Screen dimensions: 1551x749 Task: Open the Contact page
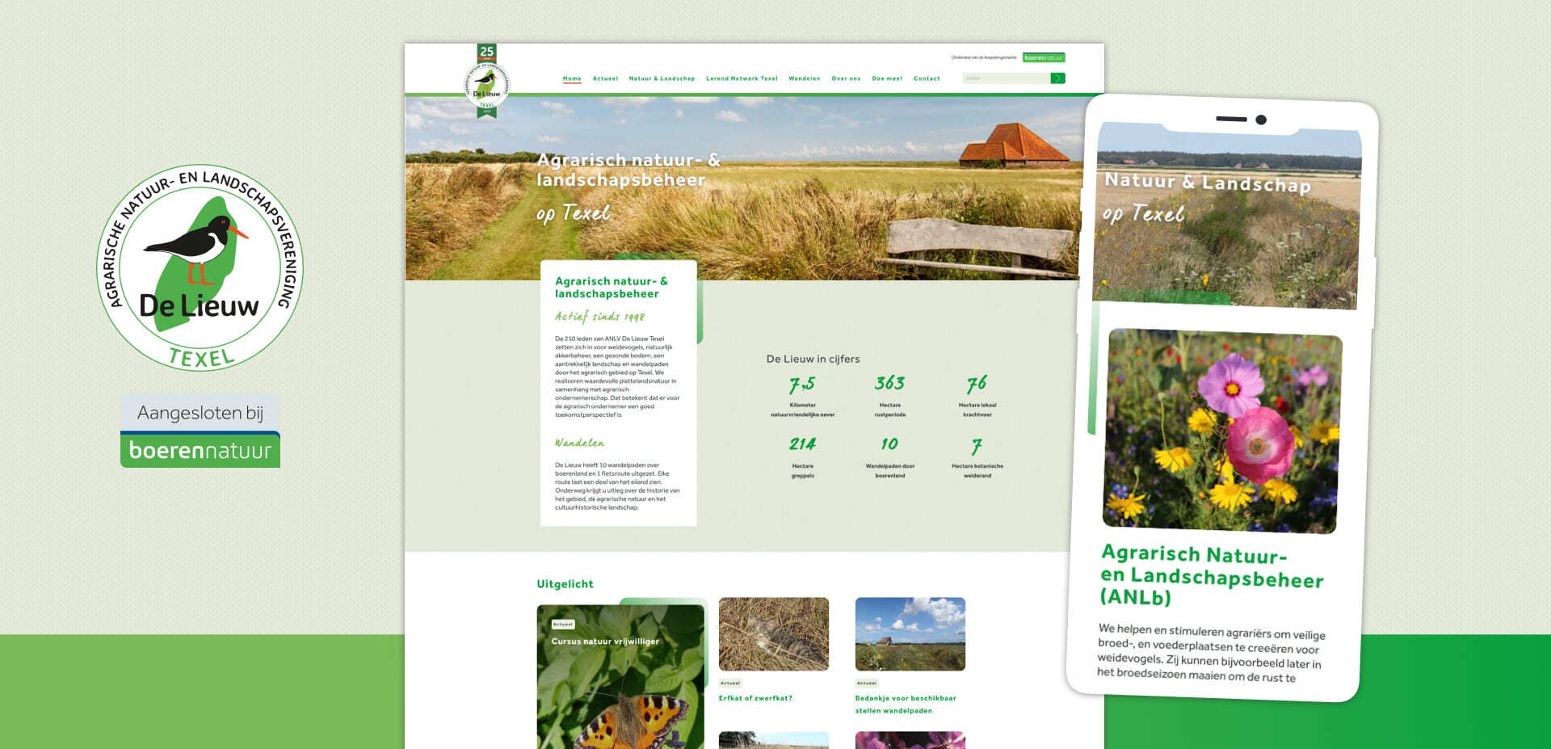[x=927, y=78]
